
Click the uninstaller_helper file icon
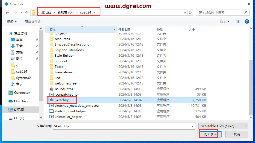(x=51, y=117)
